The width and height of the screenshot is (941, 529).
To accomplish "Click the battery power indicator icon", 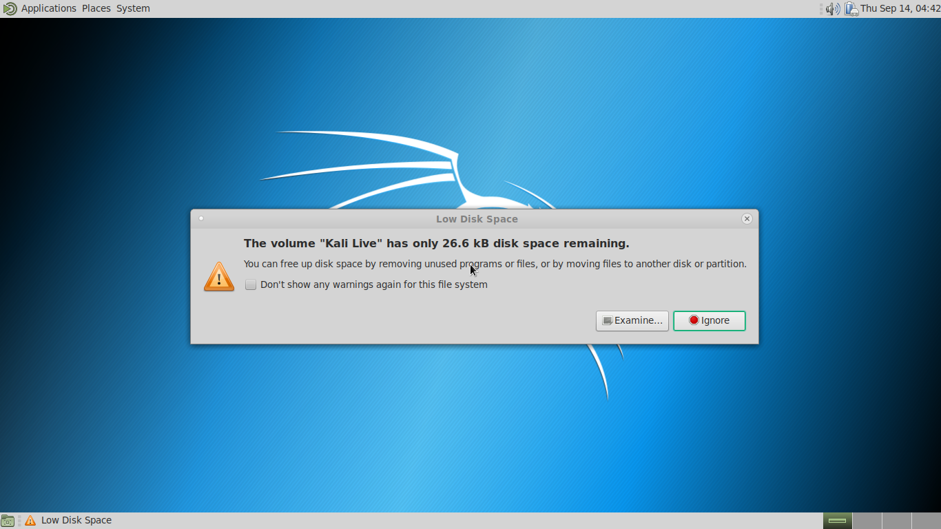I will click(x=851, y=8).
